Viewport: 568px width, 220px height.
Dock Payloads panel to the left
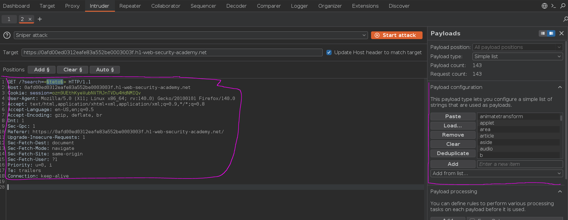pos(543,33)
